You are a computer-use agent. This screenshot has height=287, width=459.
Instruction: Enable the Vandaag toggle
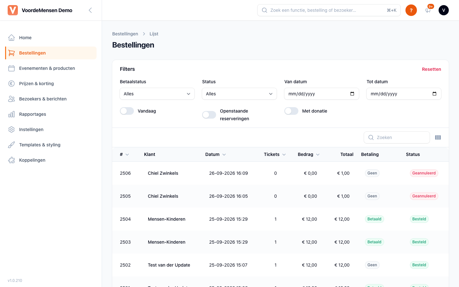point(127,111)
